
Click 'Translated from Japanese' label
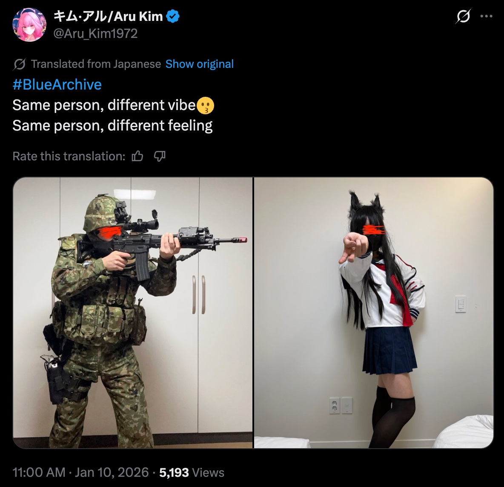click(x=96, y=64)
